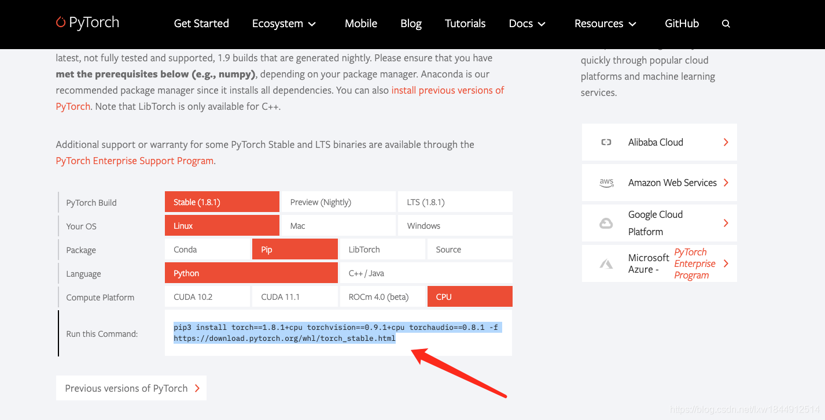The image size is (825, 420).
Task: Open the Tutorials nav link
Action: (465, 24)
